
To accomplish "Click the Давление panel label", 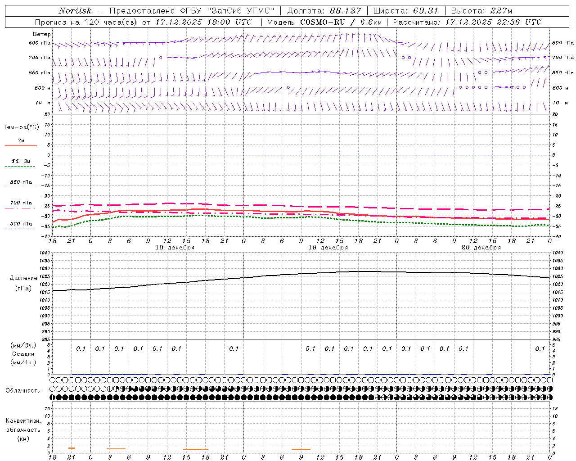I will click(23, 278).
